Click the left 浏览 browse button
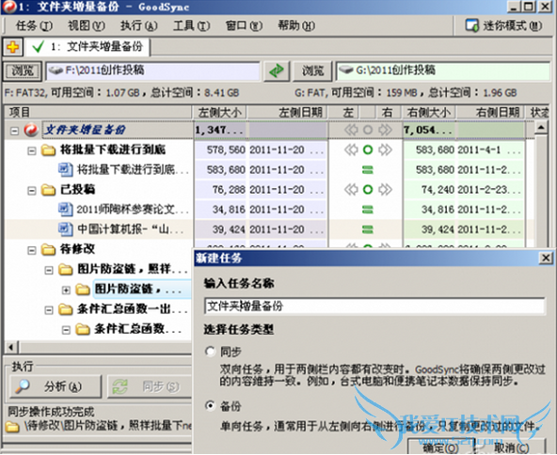557x455 pixels. [x=23, y=71]
